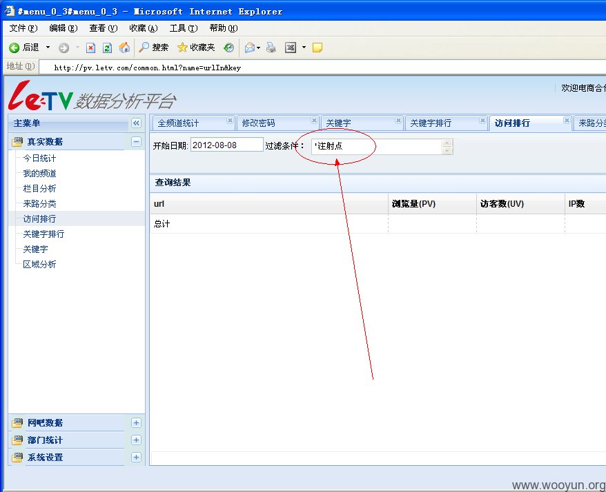Screen dimensions: 606x492
Task: Click the 开始日期 date field
Action: [x=227, y=145]
